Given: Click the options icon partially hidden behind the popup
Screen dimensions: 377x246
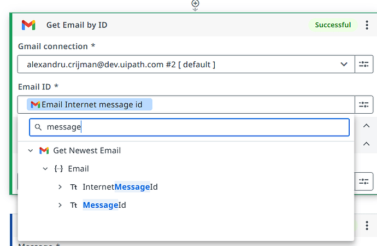Looking at the screenshot, I should 364,181.
